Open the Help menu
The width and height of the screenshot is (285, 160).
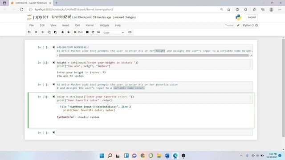pyautogui.click(x=118, y=25)
